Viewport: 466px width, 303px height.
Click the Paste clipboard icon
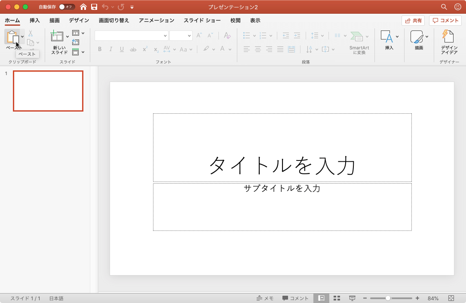click(x=13, y=38)
